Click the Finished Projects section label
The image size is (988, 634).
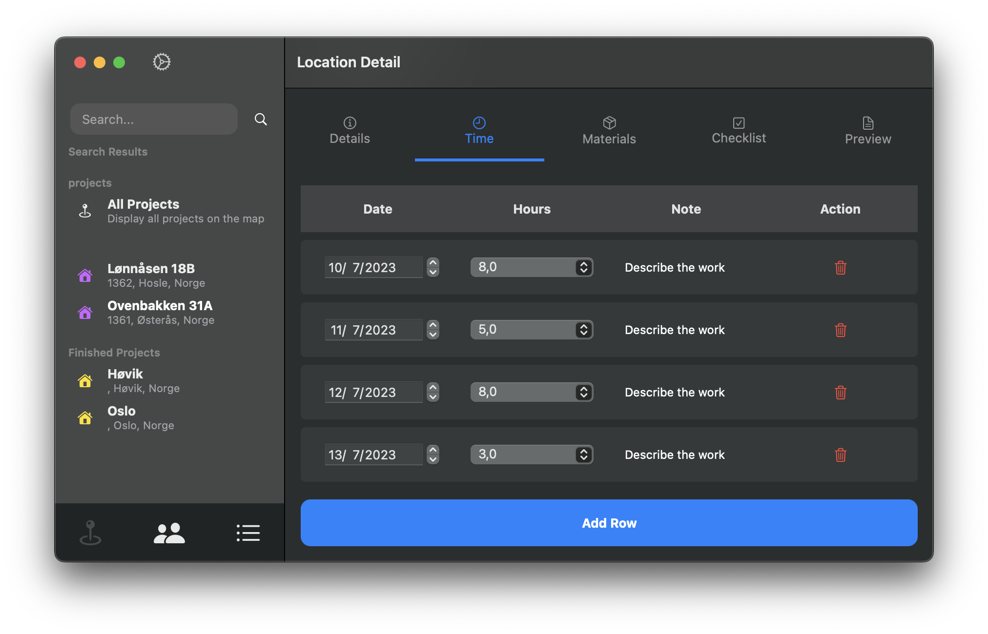[x=114, y=352]
